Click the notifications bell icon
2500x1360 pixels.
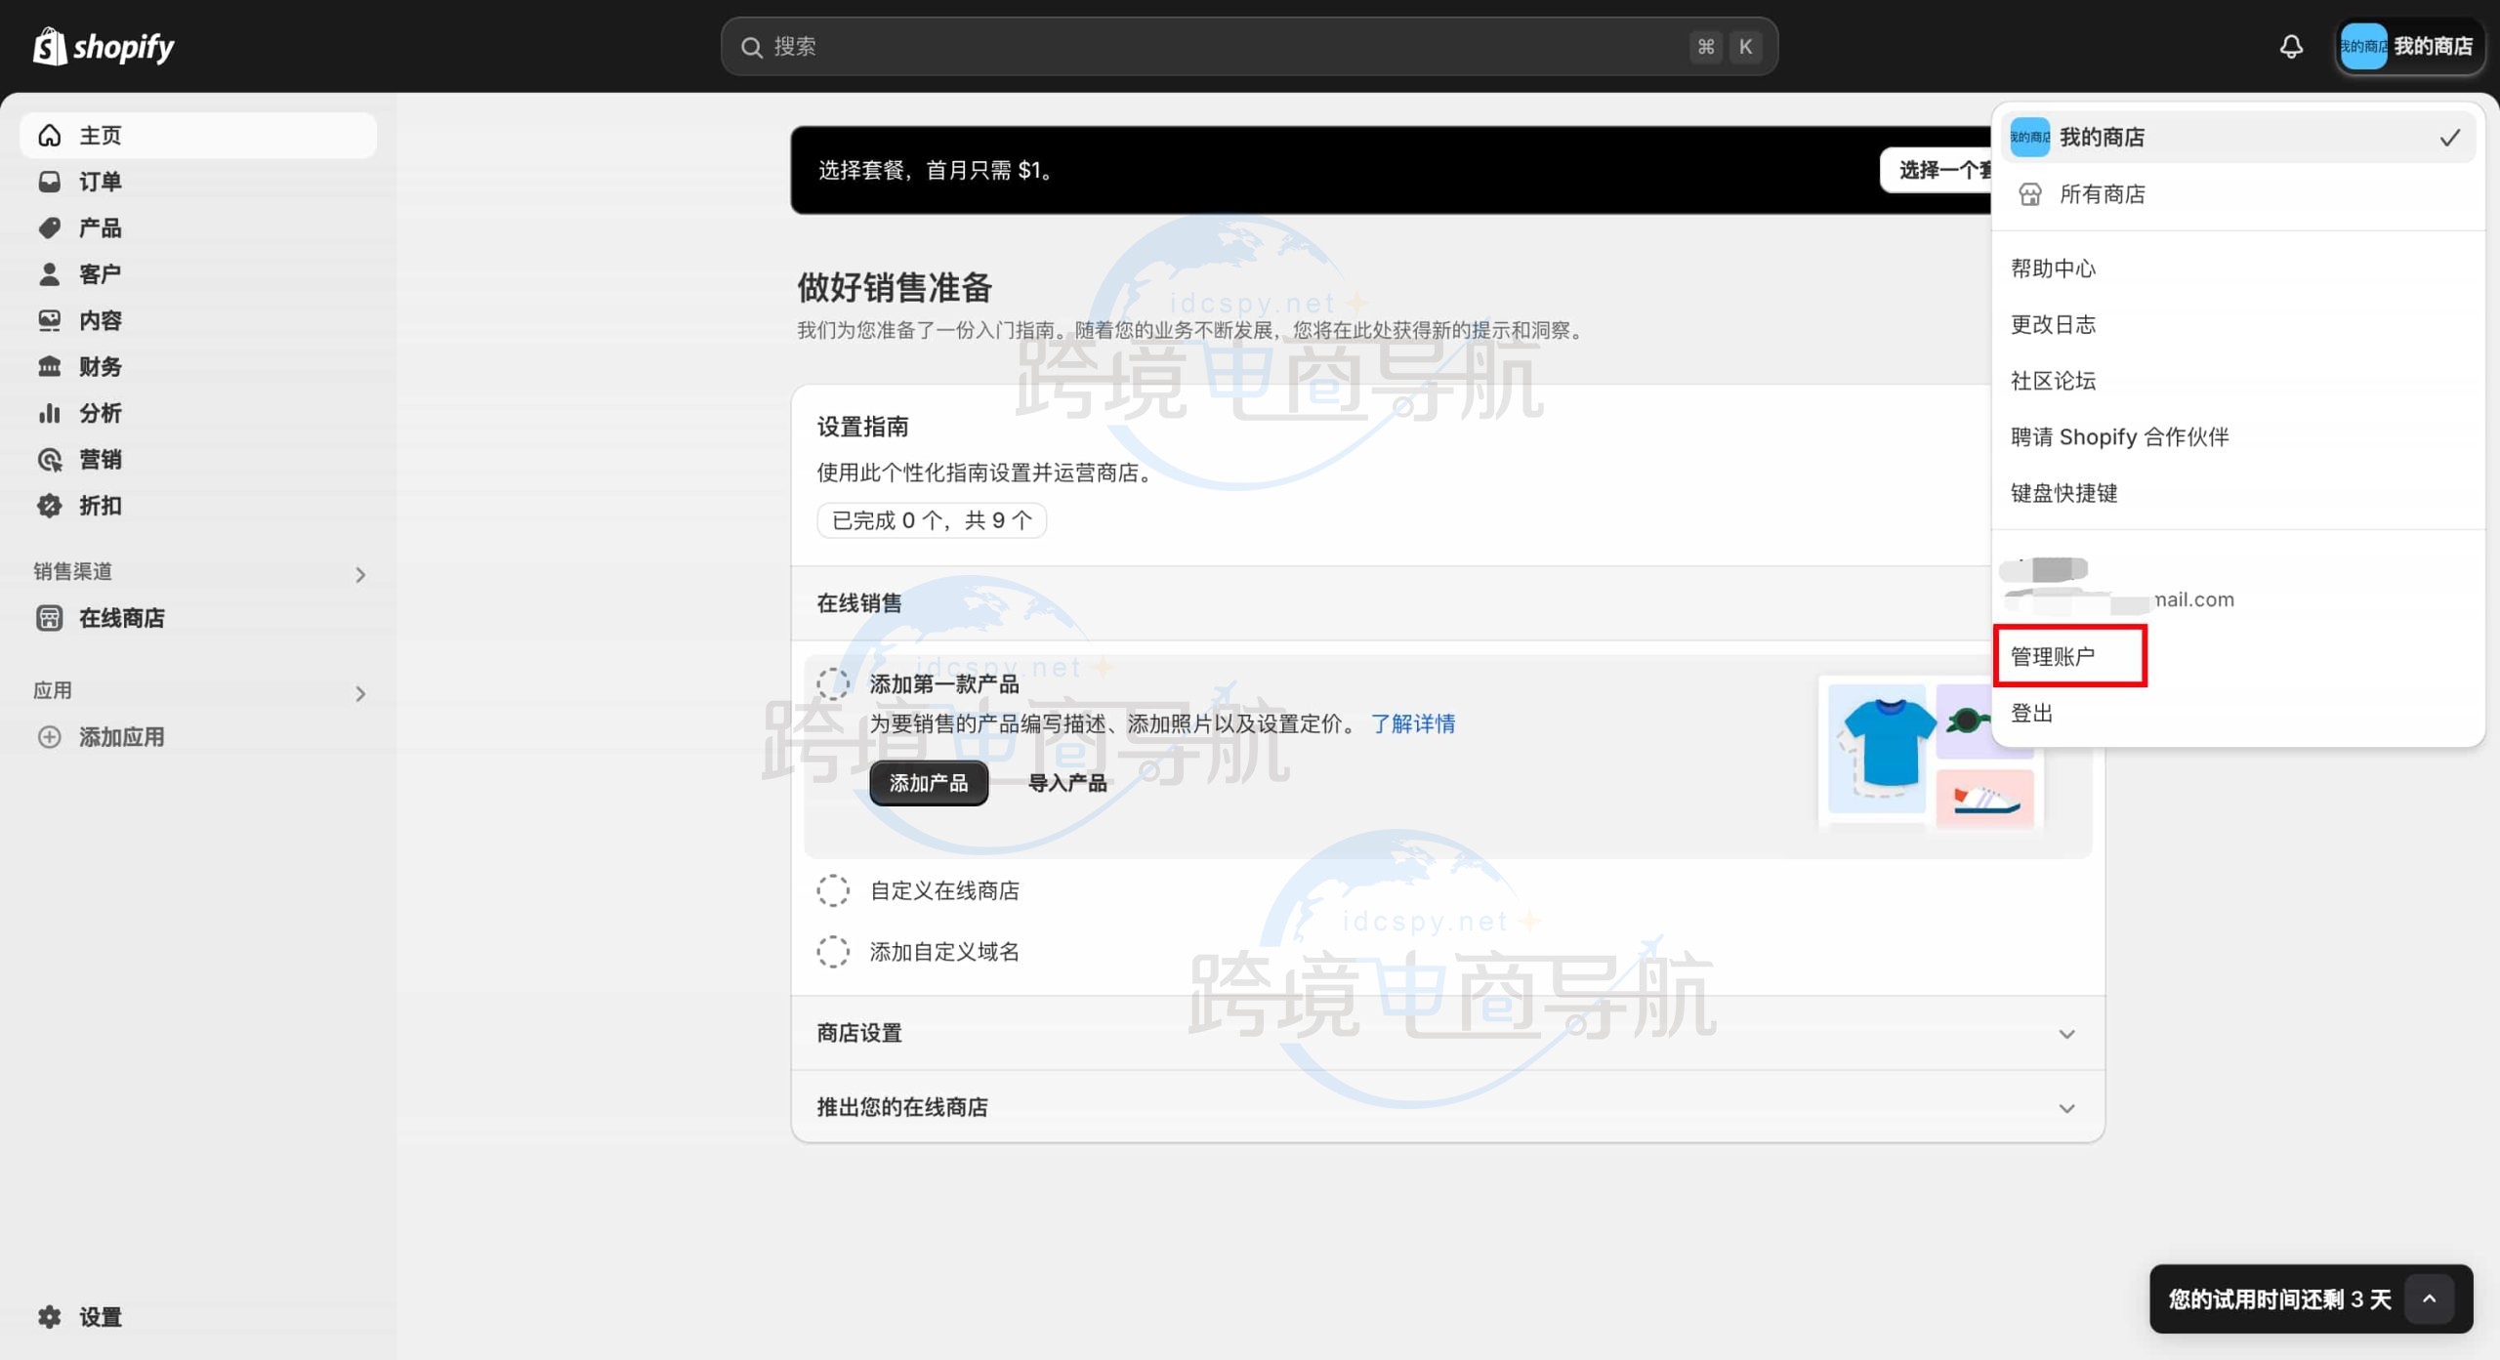[x=2291, y=46]
